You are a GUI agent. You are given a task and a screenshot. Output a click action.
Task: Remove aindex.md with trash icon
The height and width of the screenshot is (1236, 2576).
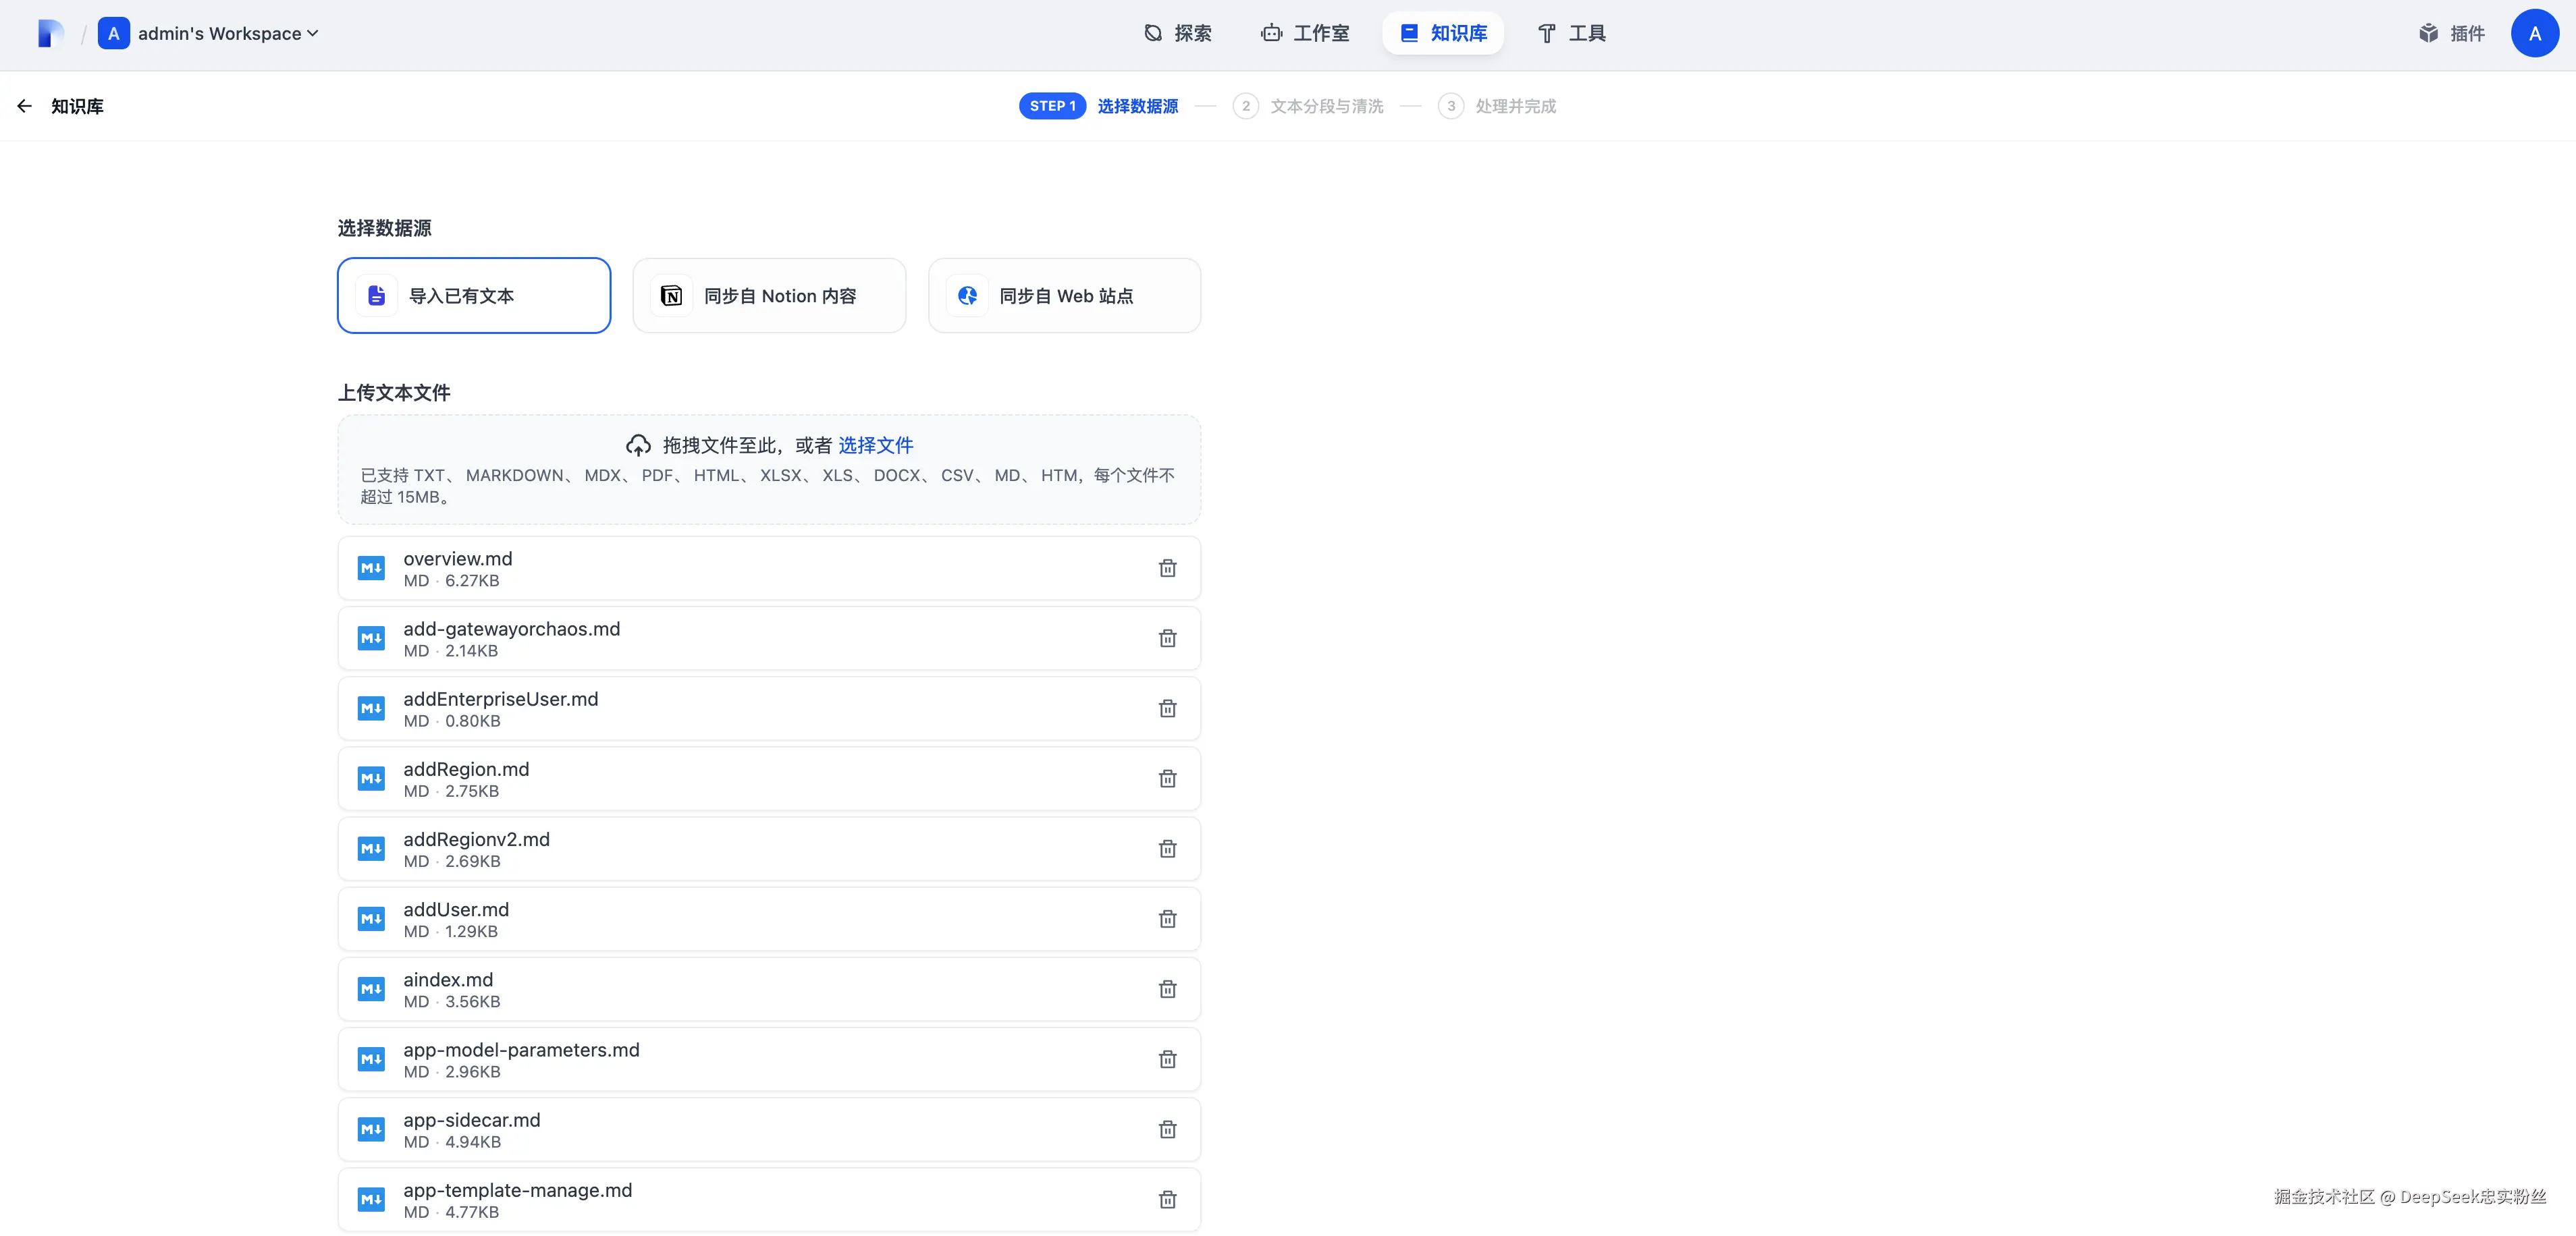click(1167, 989)
